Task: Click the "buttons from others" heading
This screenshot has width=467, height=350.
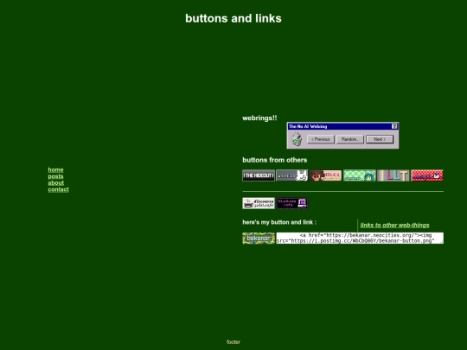Action: tap(275, 160)
